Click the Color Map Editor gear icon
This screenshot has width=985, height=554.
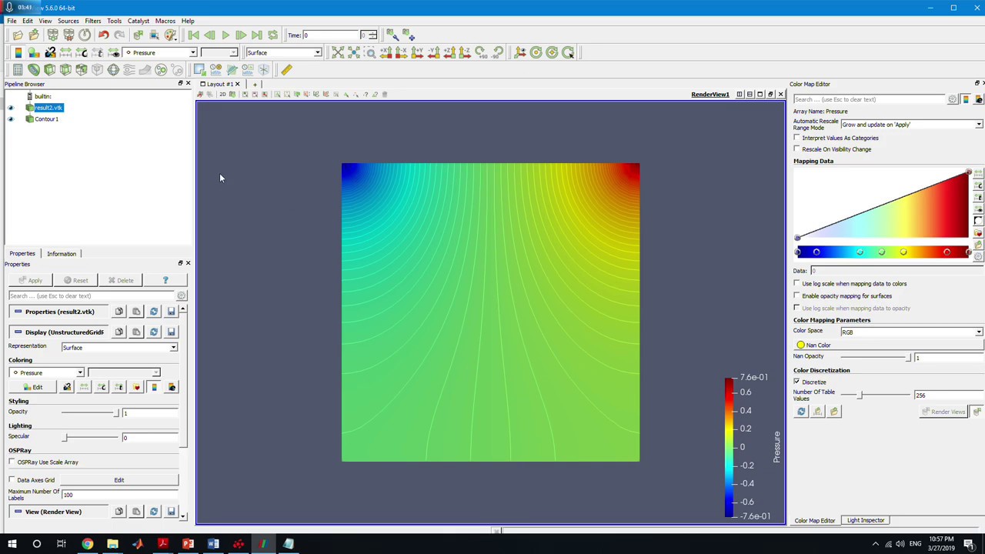point(953,99)
